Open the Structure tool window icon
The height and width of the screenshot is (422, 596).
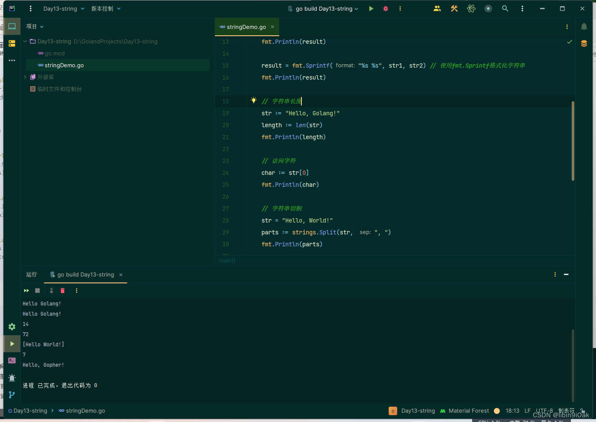(12, 43)
